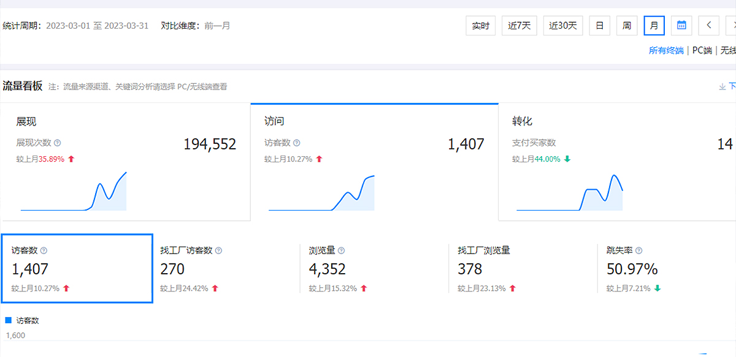Select the 近7天 range button
The height and width of the screenshot is (357, 736).
click(519, 26)
